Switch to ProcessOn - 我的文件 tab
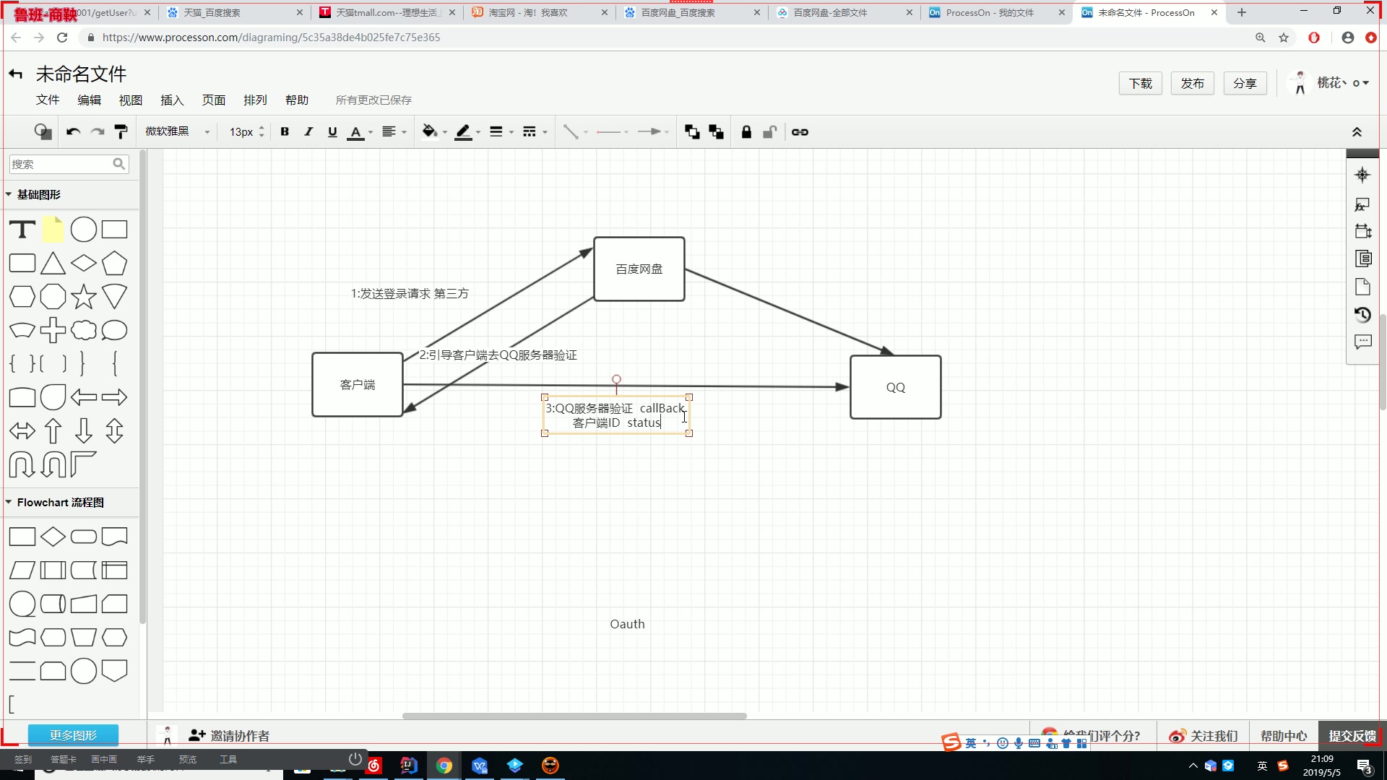The width and height of the screenshot is (1387, 780). 990,12
